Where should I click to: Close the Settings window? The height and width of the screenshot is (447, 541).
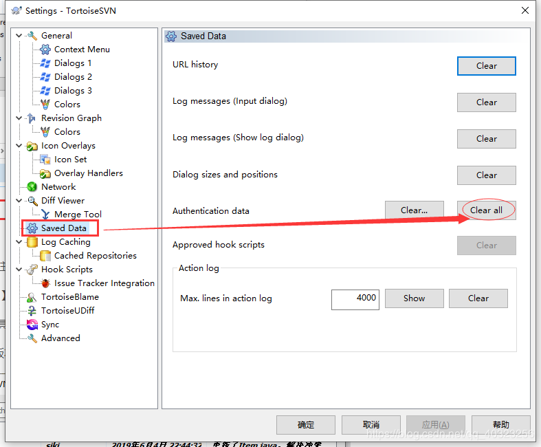coord(525,10)
